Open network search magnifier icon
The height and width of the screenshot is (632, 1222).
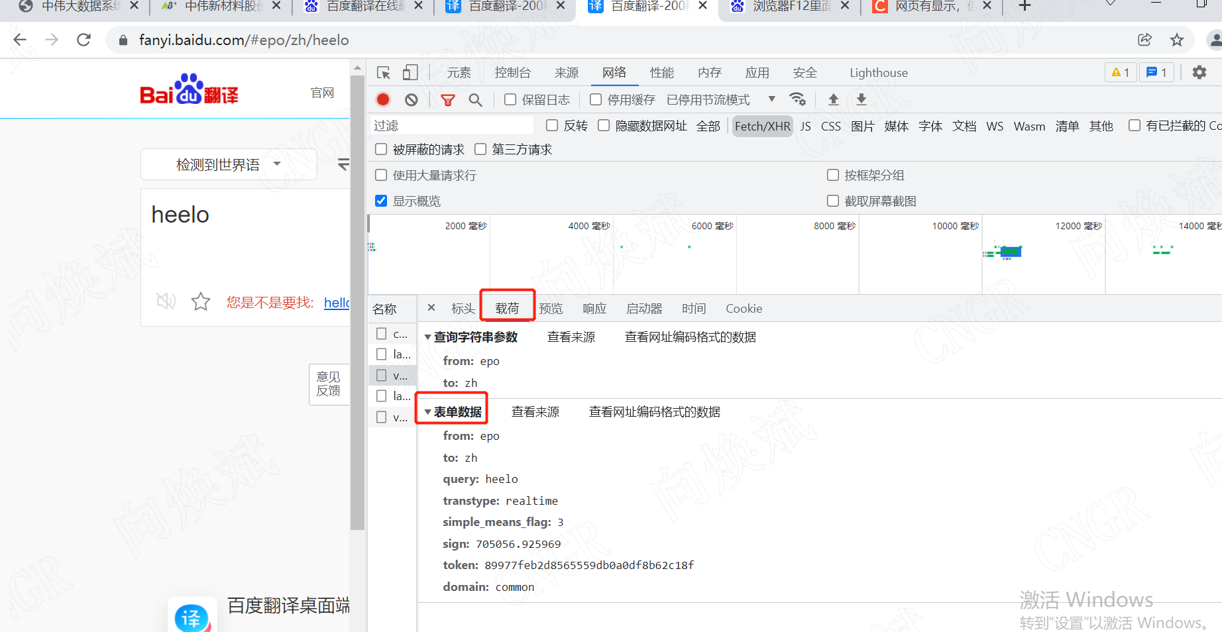tap(475, 100)
